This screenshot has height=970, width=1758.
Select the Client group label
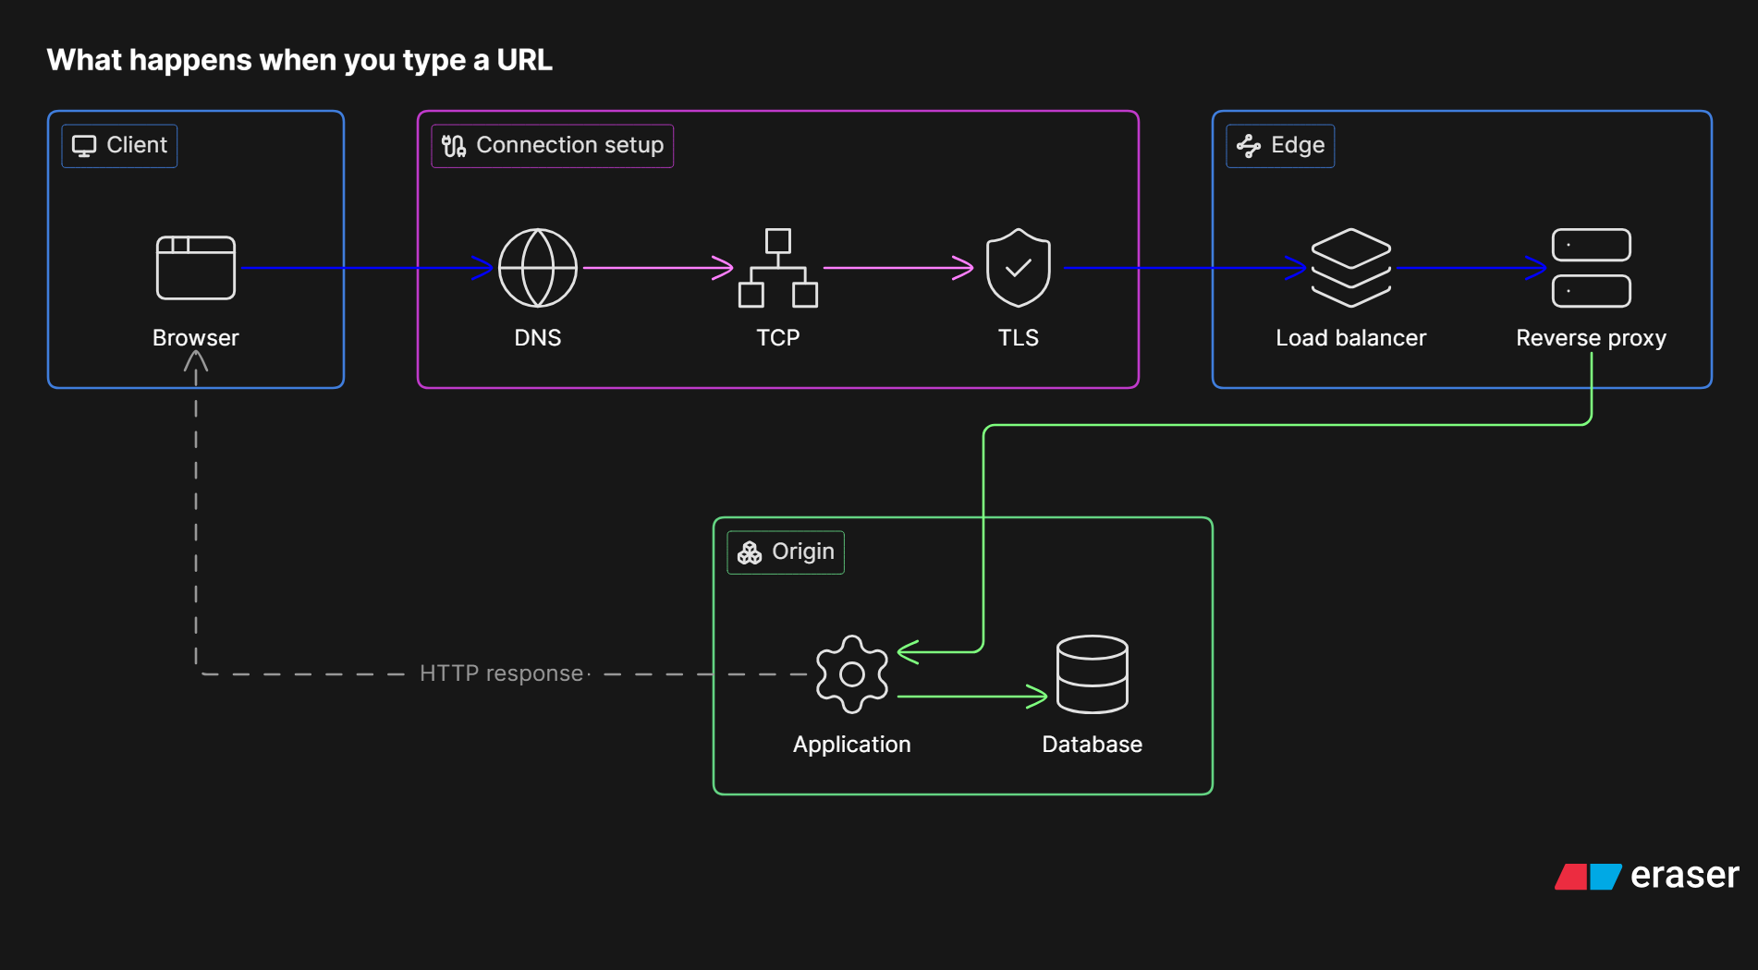119,146
